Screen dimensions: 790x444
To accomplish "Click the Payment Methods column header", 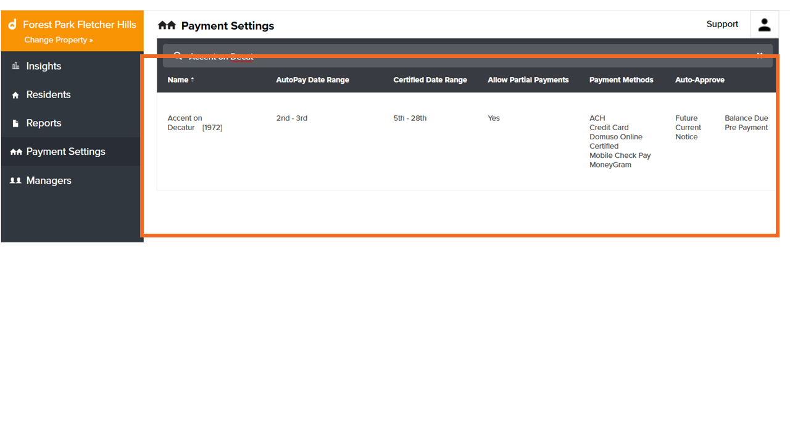I will coord(621,80).
